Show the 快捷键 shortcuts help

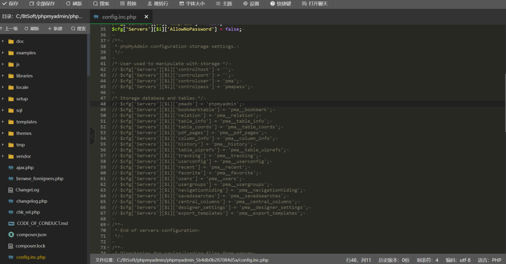[x=280, y=3]
